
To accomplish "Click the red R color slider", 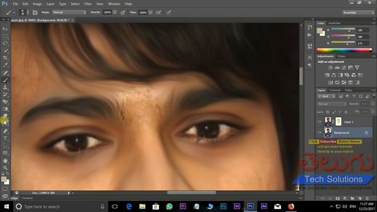I will pos(343,29).
